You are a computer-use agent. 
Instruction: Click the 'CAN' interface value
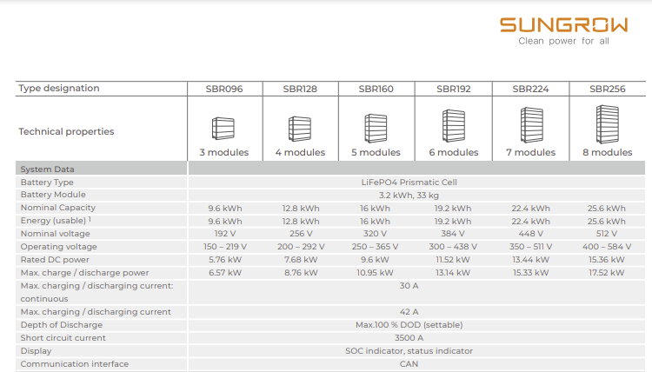point(409,363)
